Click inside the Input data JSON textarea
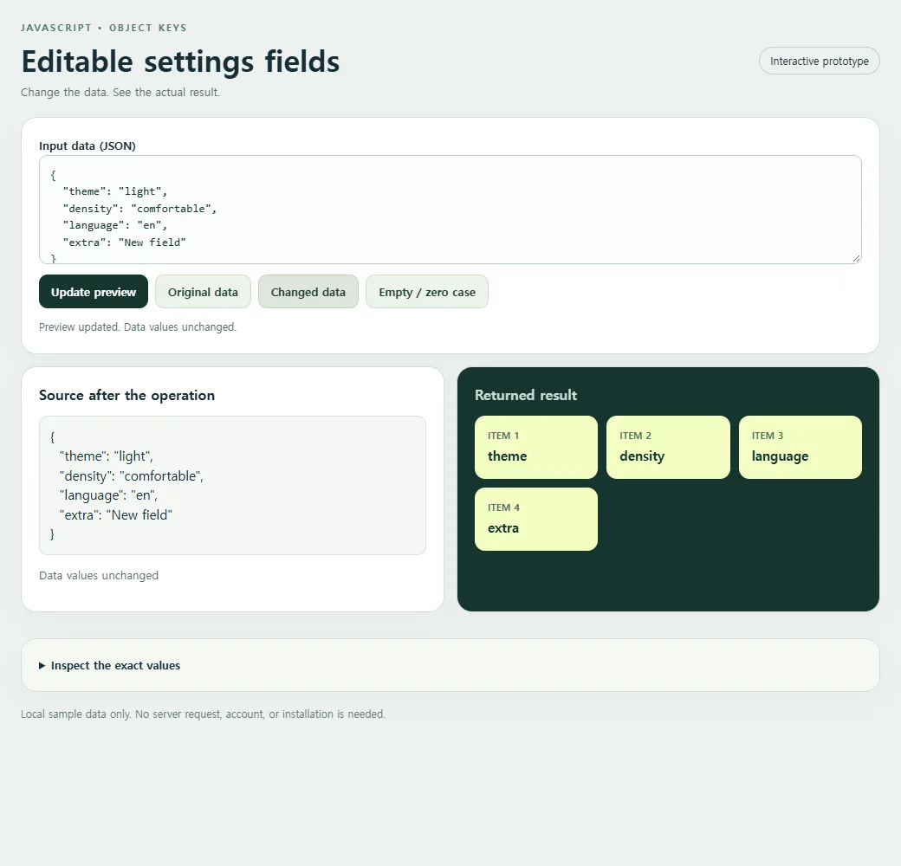Screen dimensions: 901x866 450,210
